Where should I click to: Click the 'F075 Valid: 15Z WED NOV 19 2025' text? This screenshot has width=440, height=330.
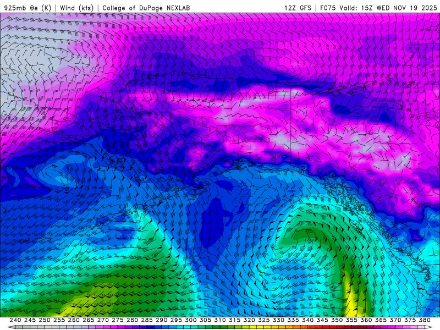[378, 8]
